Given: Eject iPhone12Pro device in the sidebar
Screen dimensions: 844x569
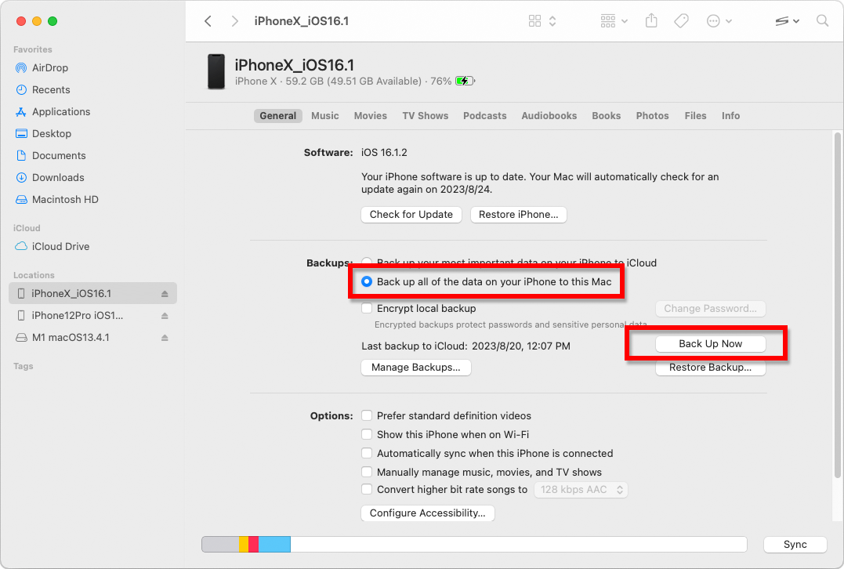Looking at the screenshot, I should coord(165,316).
